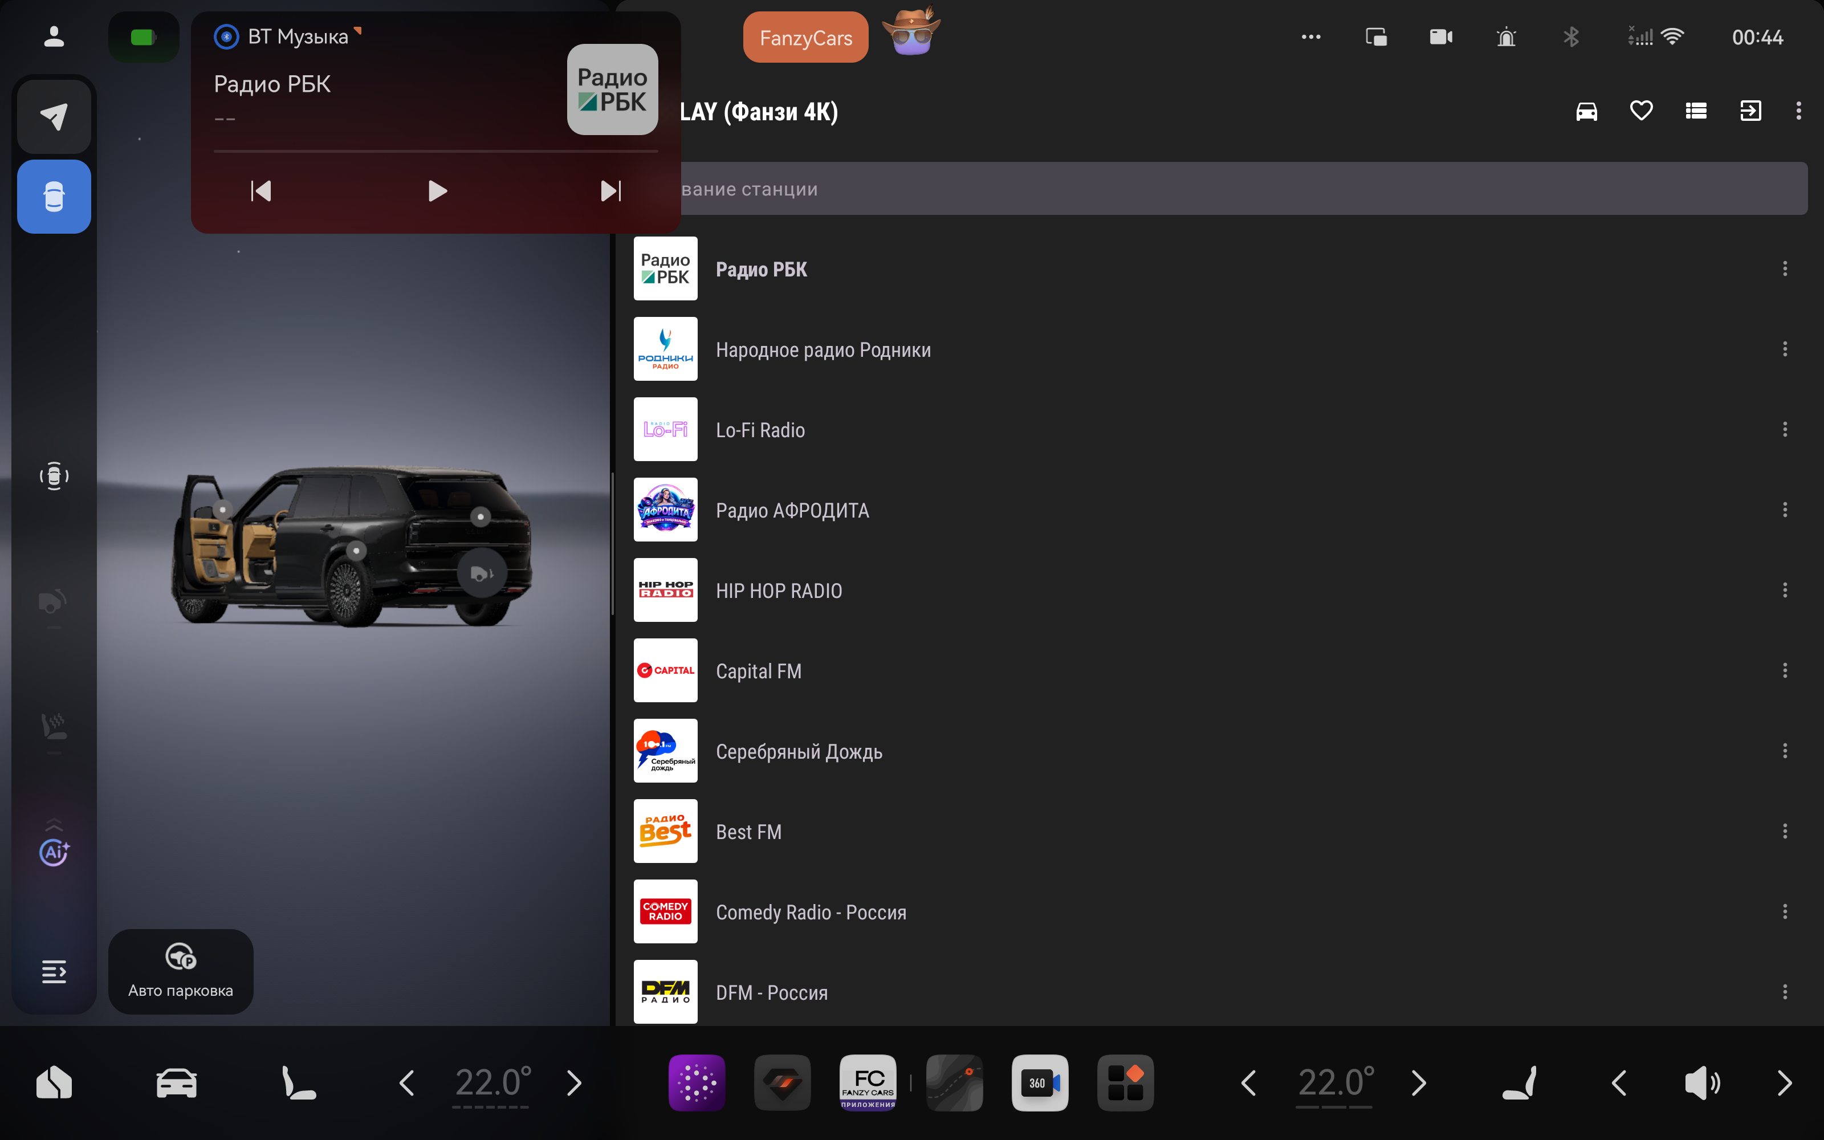This screenshot has height=1140, width=1824.
Task: Open the home icon in bottom dock
Action: pyautogui.click(x=54, y=1082)
